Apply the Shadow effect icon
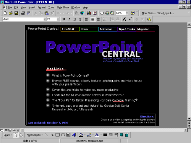Screen dimensions: 191x143 pyautogui.click(x=122, y=135)
